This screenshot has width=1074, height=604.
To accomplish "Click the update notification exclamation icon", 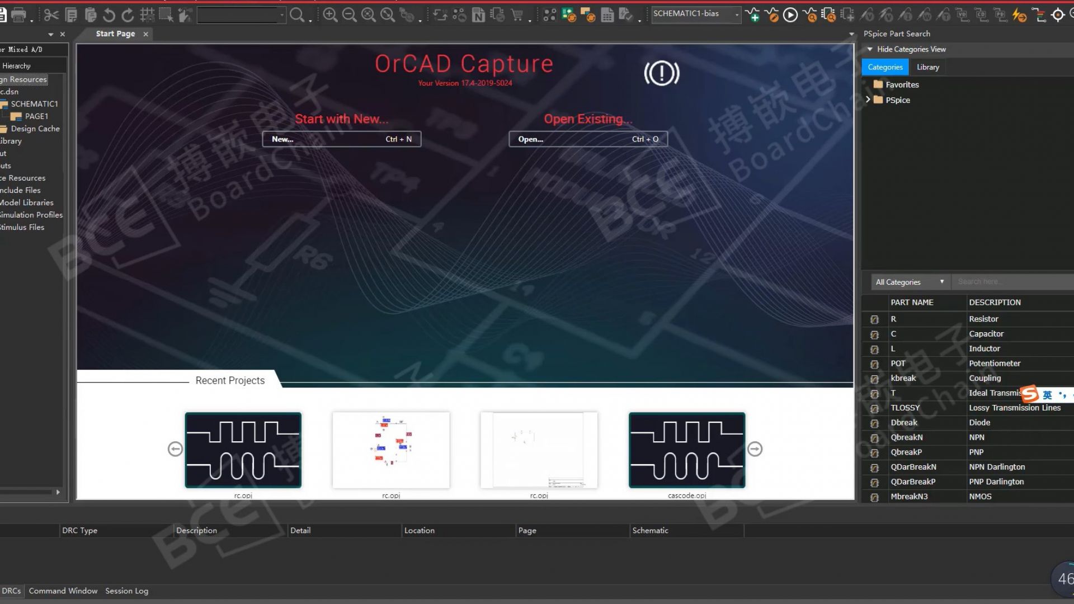I will (x=662, y=73).
